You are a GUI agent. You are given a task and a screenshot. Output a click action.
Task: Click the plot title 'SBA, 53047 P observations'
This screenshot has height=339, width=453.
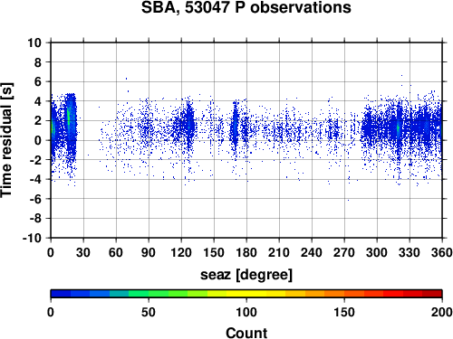click(246, 7)
